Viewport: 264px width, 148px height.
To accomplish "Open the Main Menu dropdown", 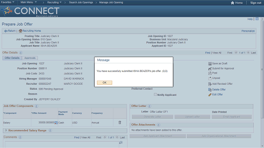I will (28, 2).
